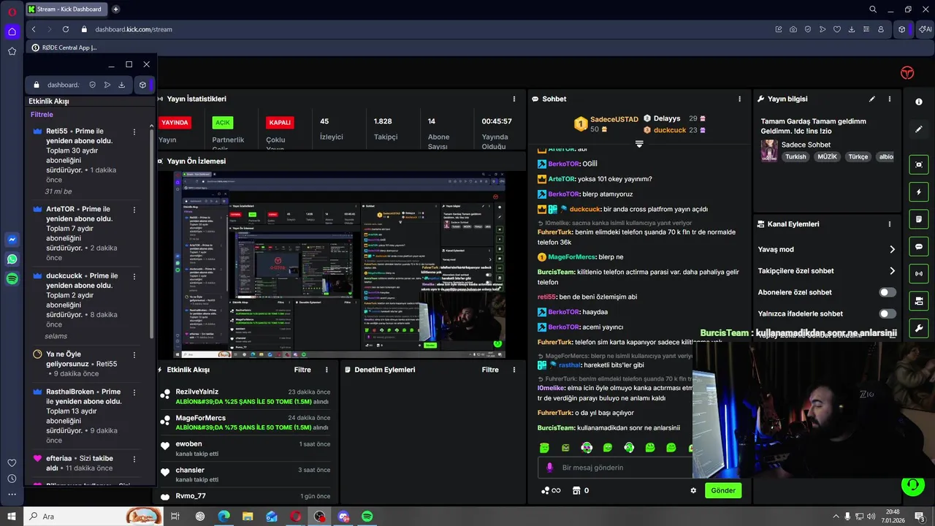Click the red logo icon at top right

907,72
